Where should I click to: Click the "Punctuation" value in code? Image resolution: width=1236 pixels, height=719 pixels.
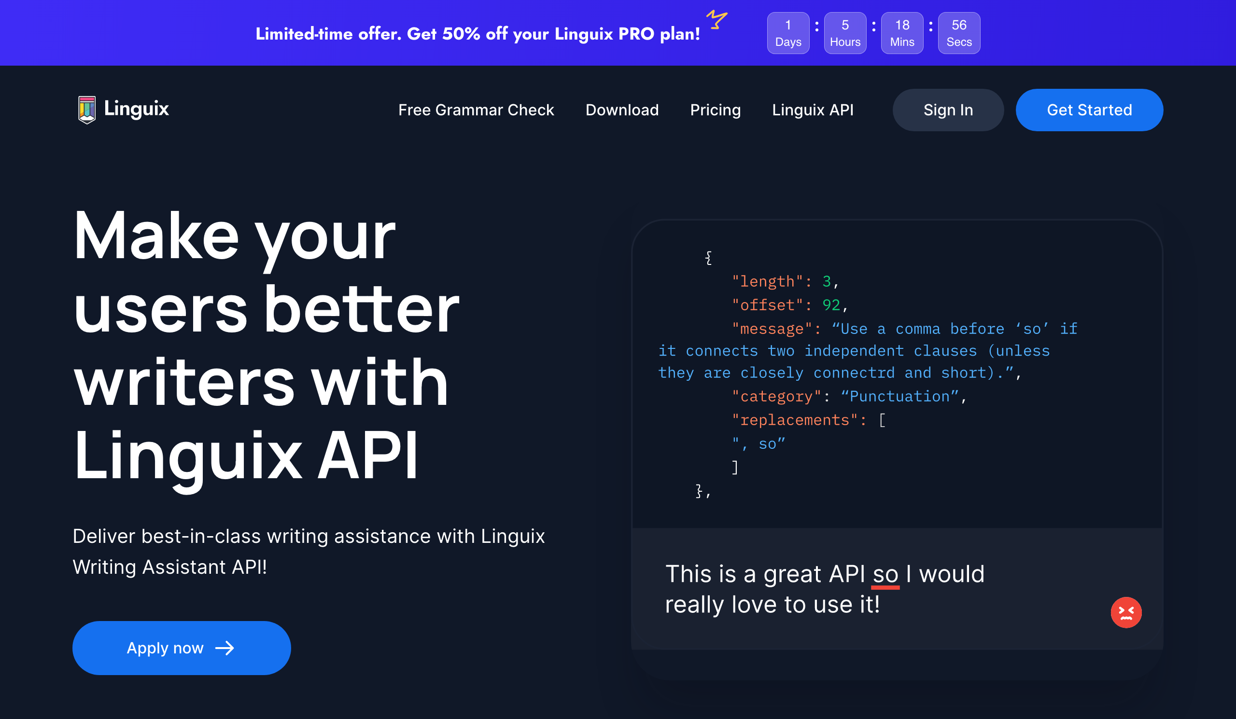coord(899,396)
